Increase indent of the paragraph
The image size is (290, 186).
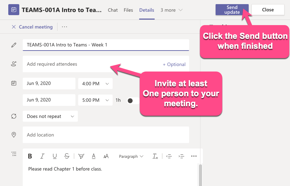[182, 156]
